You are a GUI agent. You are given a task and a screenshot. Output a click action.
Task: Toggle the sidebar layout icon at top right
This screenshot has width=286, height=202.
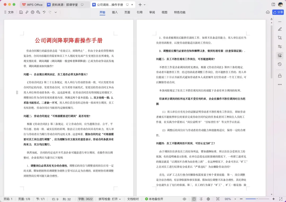click(273, 5)
